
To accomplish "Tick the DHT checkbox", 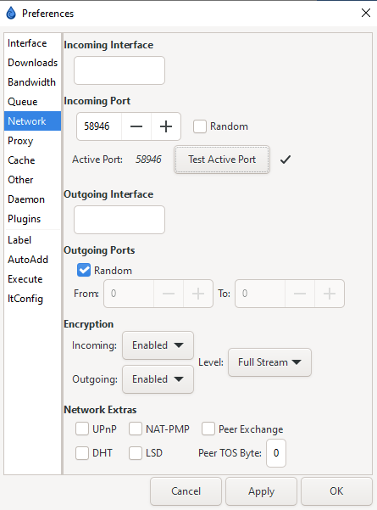I will coord(82,453).
